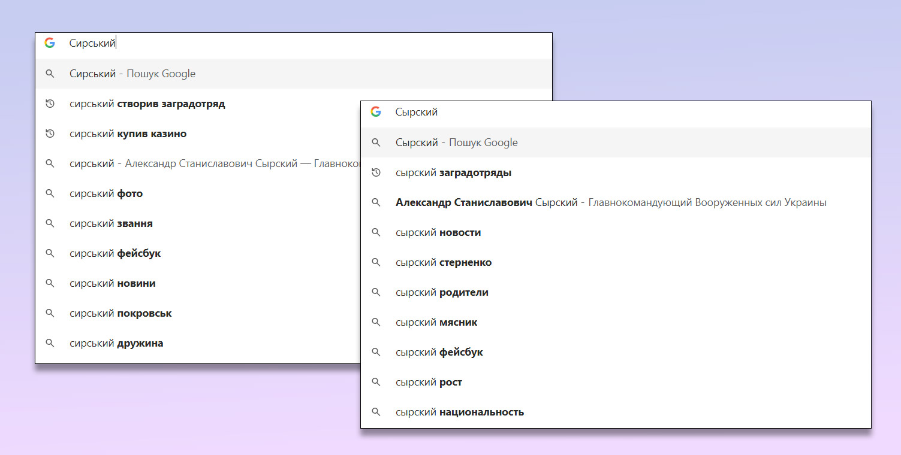Pick "сирський новини" suggestion
901x455 pixels.
(x=113, y=283)
